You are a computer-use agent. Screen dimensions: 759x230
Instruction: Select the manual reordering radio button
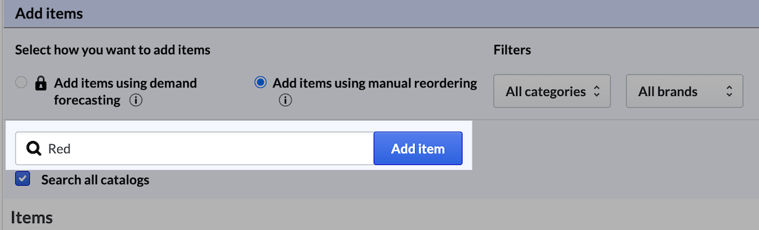(260, 83)
